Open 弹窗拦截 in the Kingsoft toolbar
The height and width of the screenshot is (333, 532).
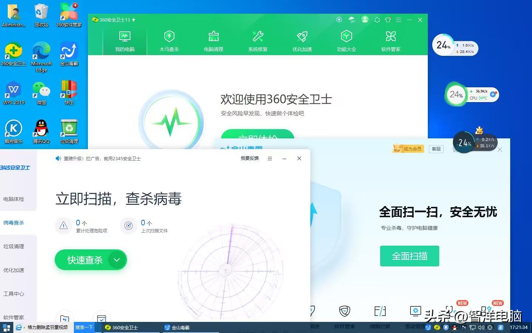click(380, 316)
